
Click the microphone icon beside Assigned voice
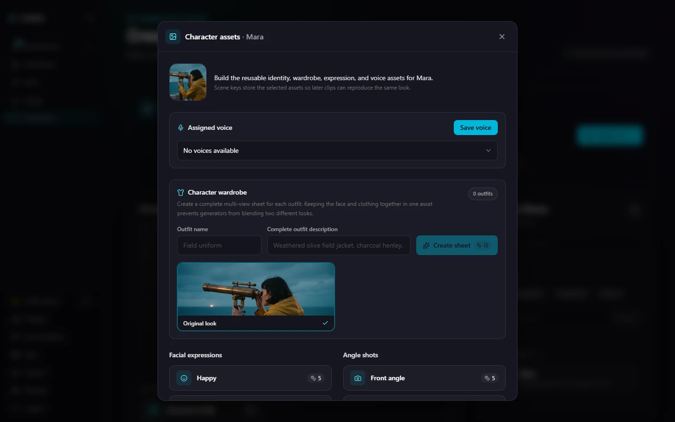pos(180,128)
